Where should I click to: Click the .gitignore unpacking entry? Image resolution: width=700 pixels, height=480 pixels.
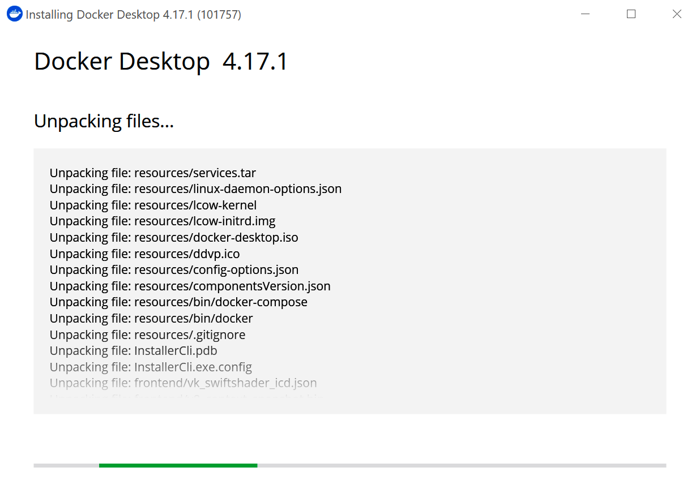click(147, 335)
